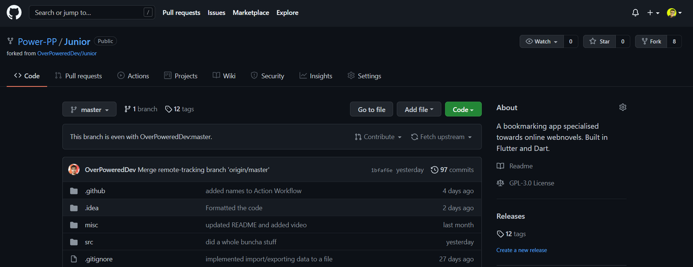Open commit added names to Action Workflow
Image resolution: width=693 pixels, height=267 pixels.
[x=253, y=191]
